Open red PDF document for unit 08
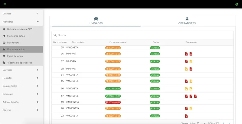 [191, 69]
